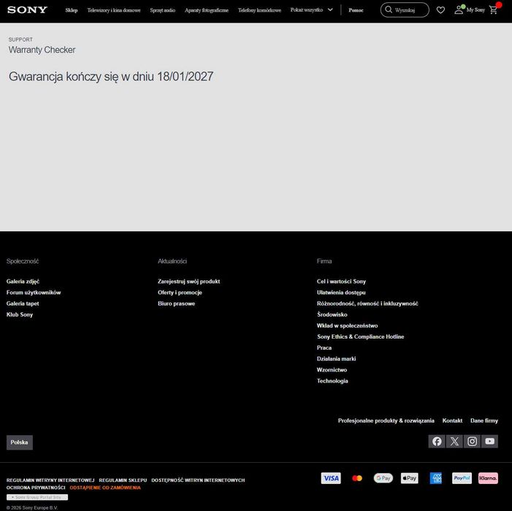Image resolution: width=512 pixels, height=511 pixels.
Task: Open Kontakt link
Action: [x=452, y=420]
